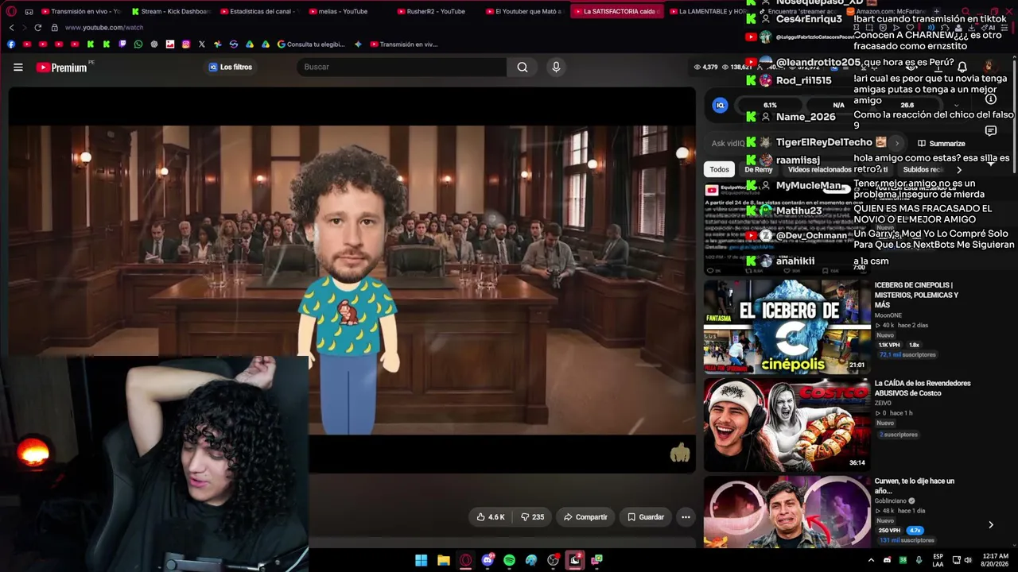
Task: Share the video with Compartir
Action: (585, 517)
